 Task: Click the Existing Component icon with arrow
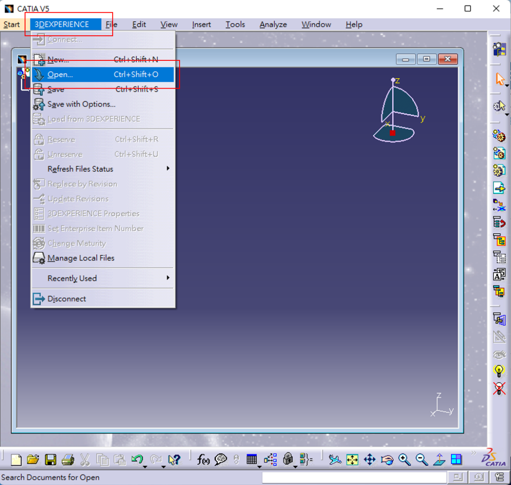499,188
